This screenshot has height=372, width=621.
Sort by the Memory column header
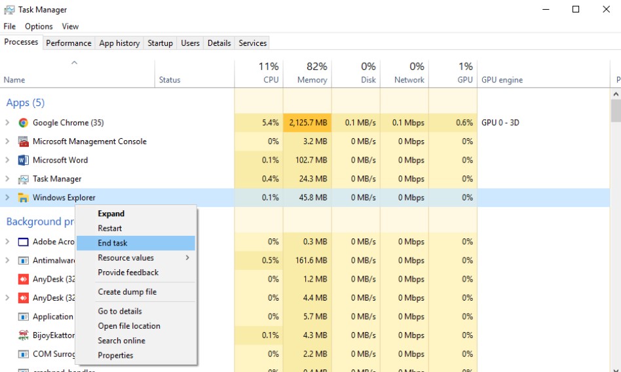tap(307, 74)
